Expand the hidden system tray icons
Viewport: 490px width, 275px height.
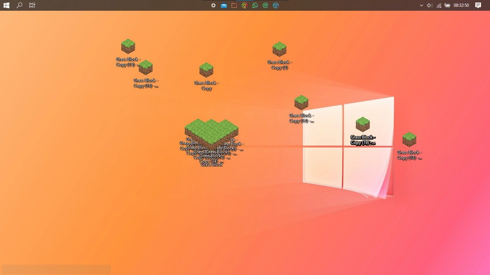click(421, 5)
